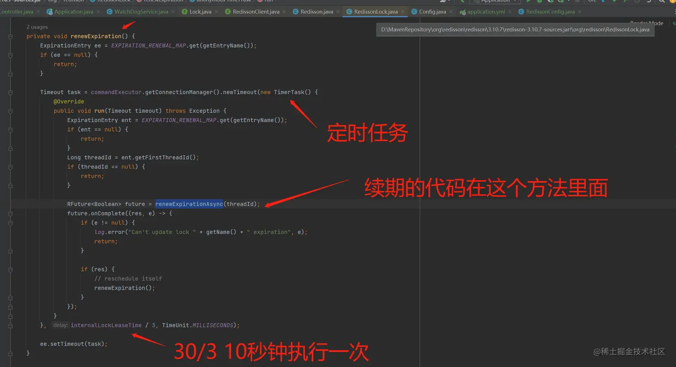Close the Redisson.java tab
Viewport: 676px width, 367px height.
coord(338,12)
